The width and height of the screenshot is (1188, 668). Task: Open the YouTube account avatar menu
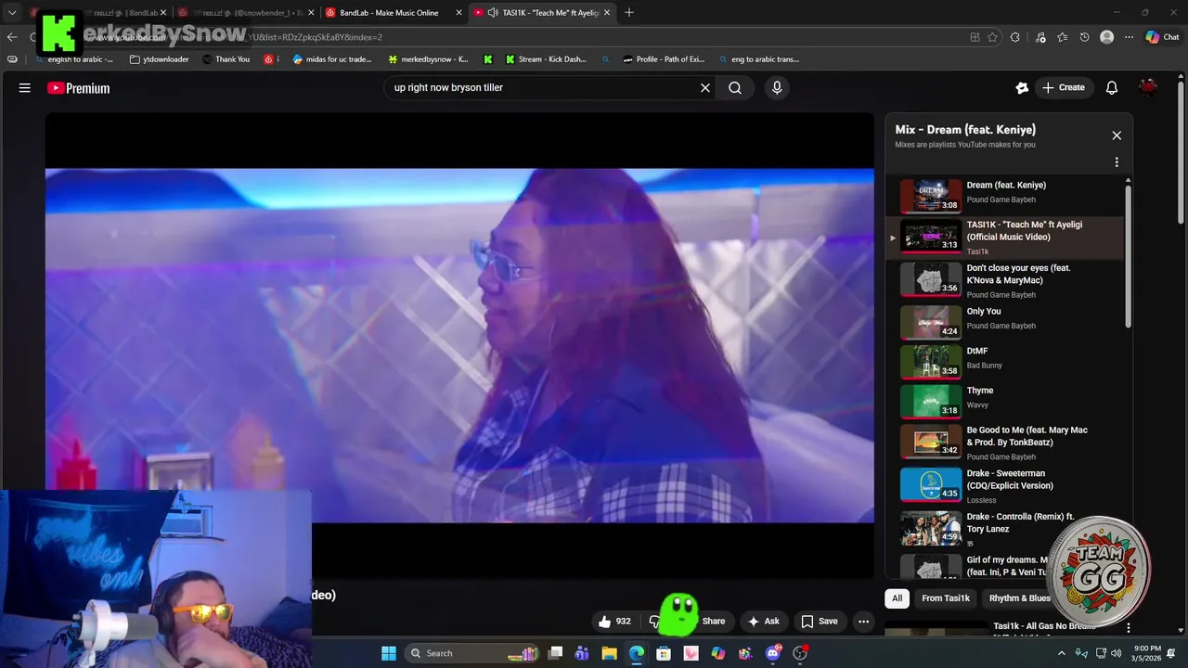pyautogui.click(x=1148, y=88)
